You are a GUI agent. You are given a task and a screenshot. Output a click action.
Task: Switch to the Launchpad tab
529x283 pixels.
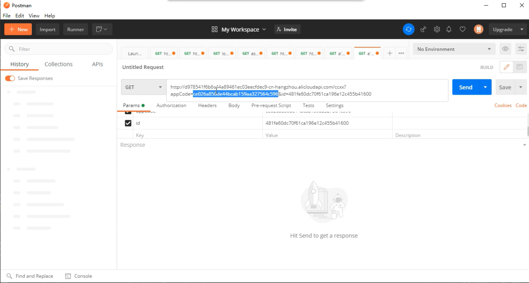135,53
